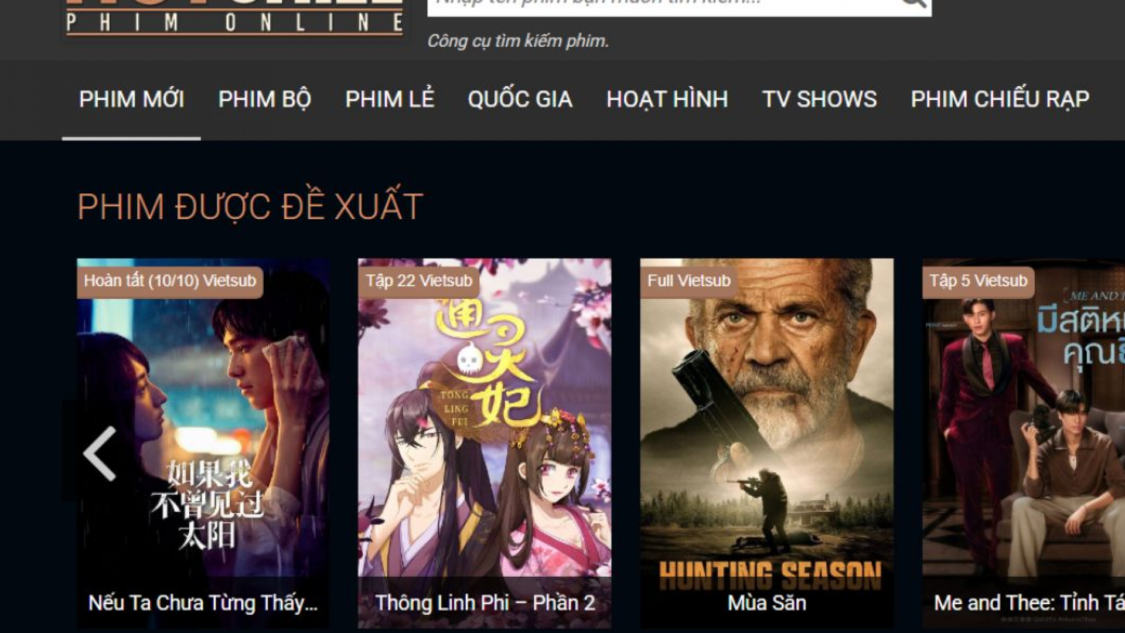Viewport: 1125px width, 633px height.
Task: Click the Tập 22 Vietsub badge
Action: (419, 281)
